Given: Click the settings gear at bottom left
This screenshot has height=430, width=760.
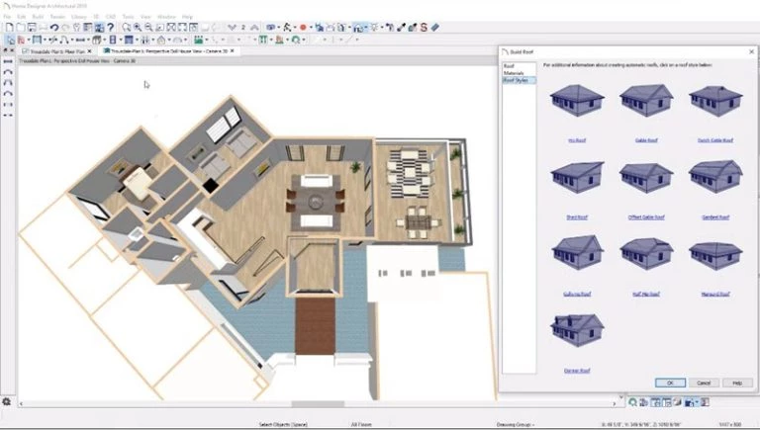Looking at the screenshot, I should point(6,402).
